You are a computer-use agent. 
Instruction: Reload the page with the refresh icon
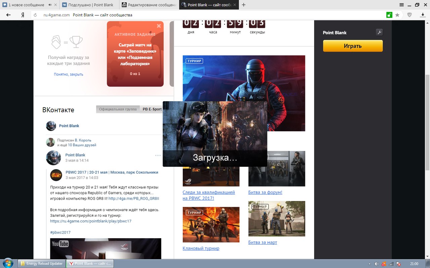click(x=35, y=15)
